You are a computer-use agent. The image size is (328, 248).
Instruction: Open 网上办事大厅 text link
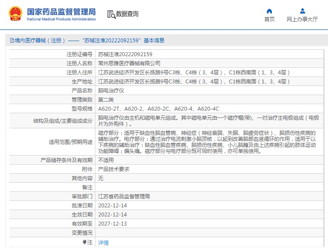tap(302, 19)
